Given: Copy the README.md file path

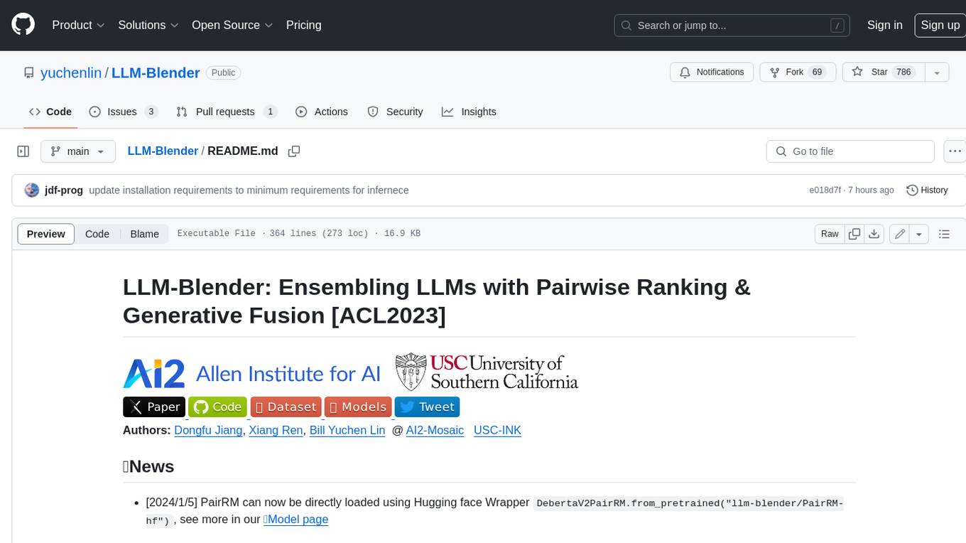Looking at the screenshot, I should point(294,151).
